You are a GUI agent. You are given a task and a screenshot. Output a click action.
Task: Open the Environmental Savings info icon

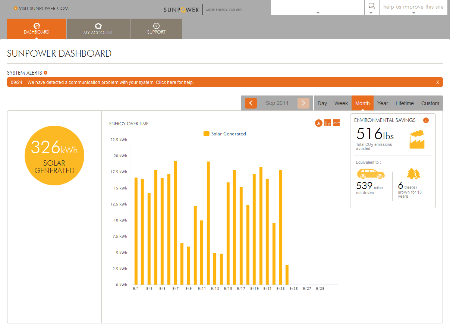tap(426, 120)
